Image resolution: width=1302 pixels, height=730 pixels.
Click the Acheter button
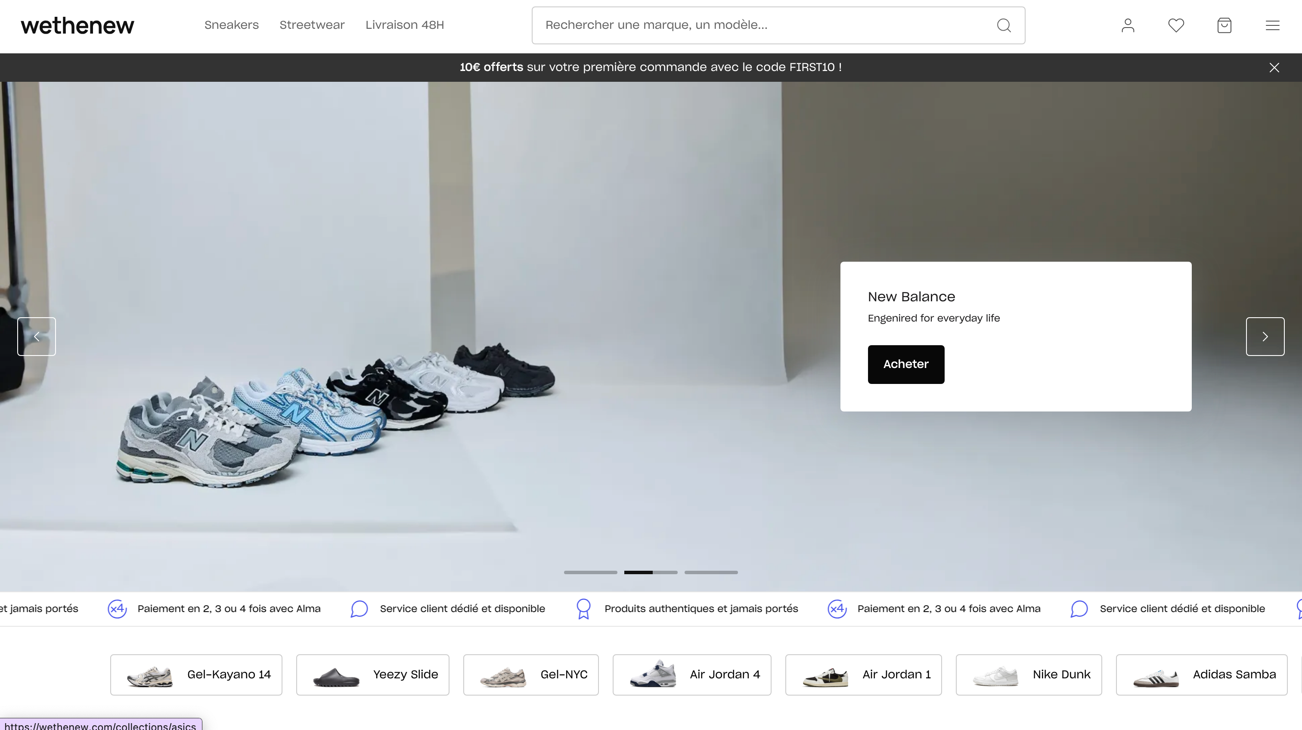(906, 364)
